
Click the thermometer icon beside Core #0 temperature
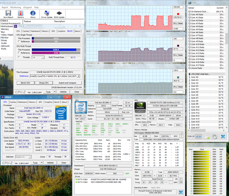tap(189, 77)
